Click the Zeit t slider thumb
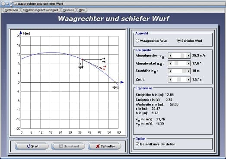This screenshot has height=159, width=226. 179,79
